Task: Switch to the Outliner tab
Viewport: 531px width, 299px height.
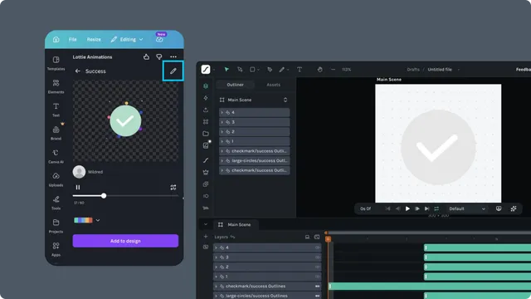Action: click(x=235, y=85)
